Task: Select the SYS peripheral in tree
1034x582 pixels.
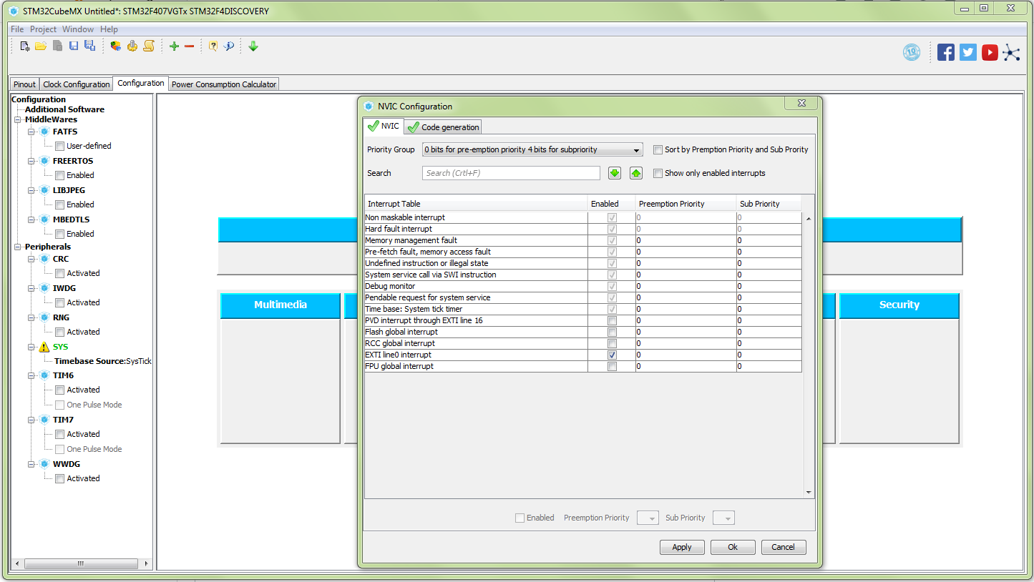Action: [x=61, y=347]
